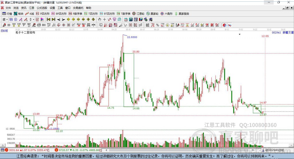The height and width of the screenshot is (159, 294).
Task: Toggle the highlighted 区 indicator button
Action: [38, 20]
